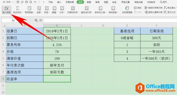Click the Name Box showing B8
This screenshot has height=95, width=177.
click(14, 20)
